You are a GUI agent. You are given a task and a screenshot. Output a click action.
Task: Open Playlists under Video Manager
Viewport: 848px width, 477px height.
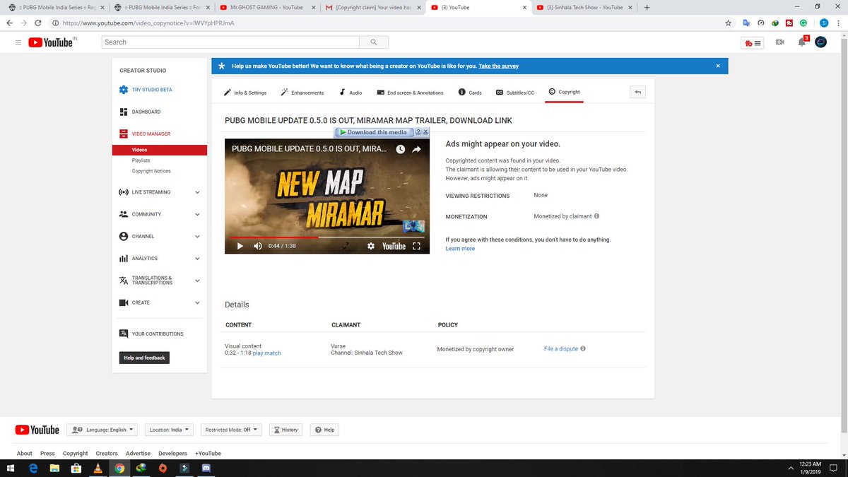[141, 160]
